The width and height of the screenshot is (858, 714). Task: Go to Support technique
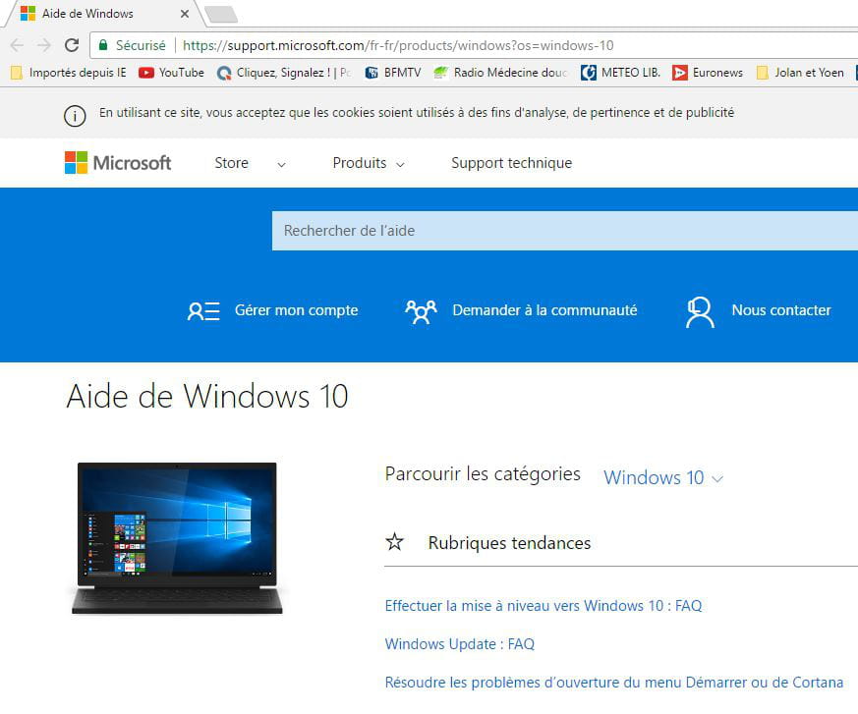[512, 163]
